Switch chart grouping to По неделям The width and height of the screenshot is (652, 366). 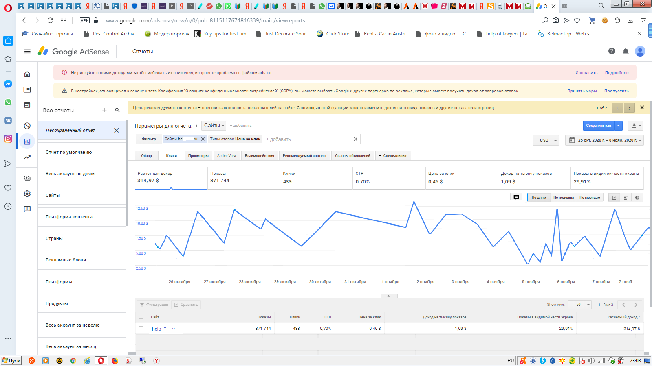click(x=563, y=198)
